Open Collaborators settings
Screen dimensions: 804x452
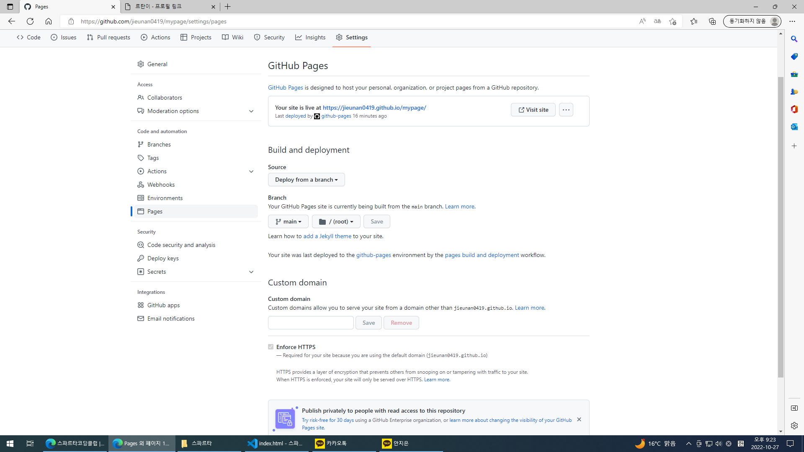pos(196,98)
